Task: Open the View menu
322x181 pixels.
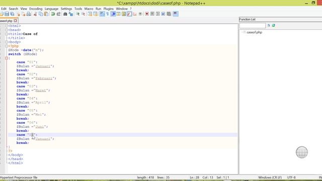Action: point(24,9)
